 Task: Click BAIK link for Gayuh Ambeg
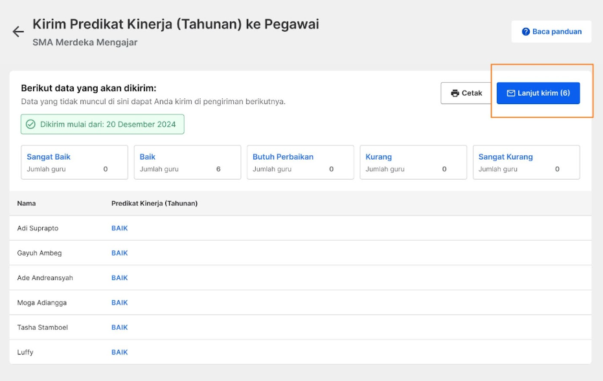120,253
